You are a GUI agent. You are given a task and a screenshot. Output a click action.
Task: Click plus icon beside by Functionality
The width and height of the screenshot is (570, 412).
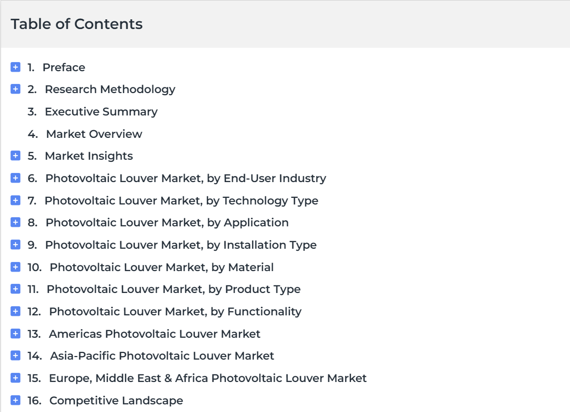click(x=15, y=311)
